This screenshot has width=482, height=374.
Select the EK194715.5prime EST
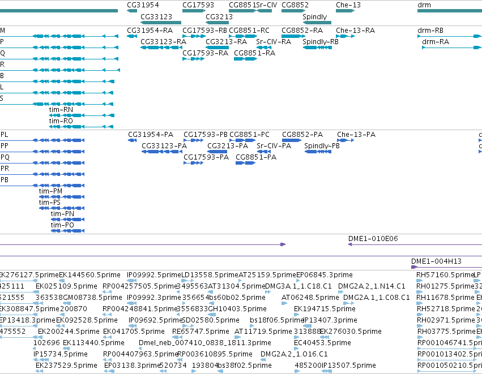pos(296,315)
